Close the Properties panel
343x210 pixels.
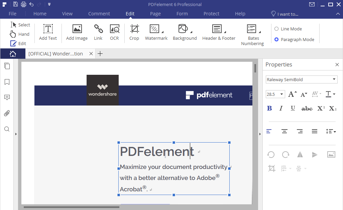(x=337, y=65)
